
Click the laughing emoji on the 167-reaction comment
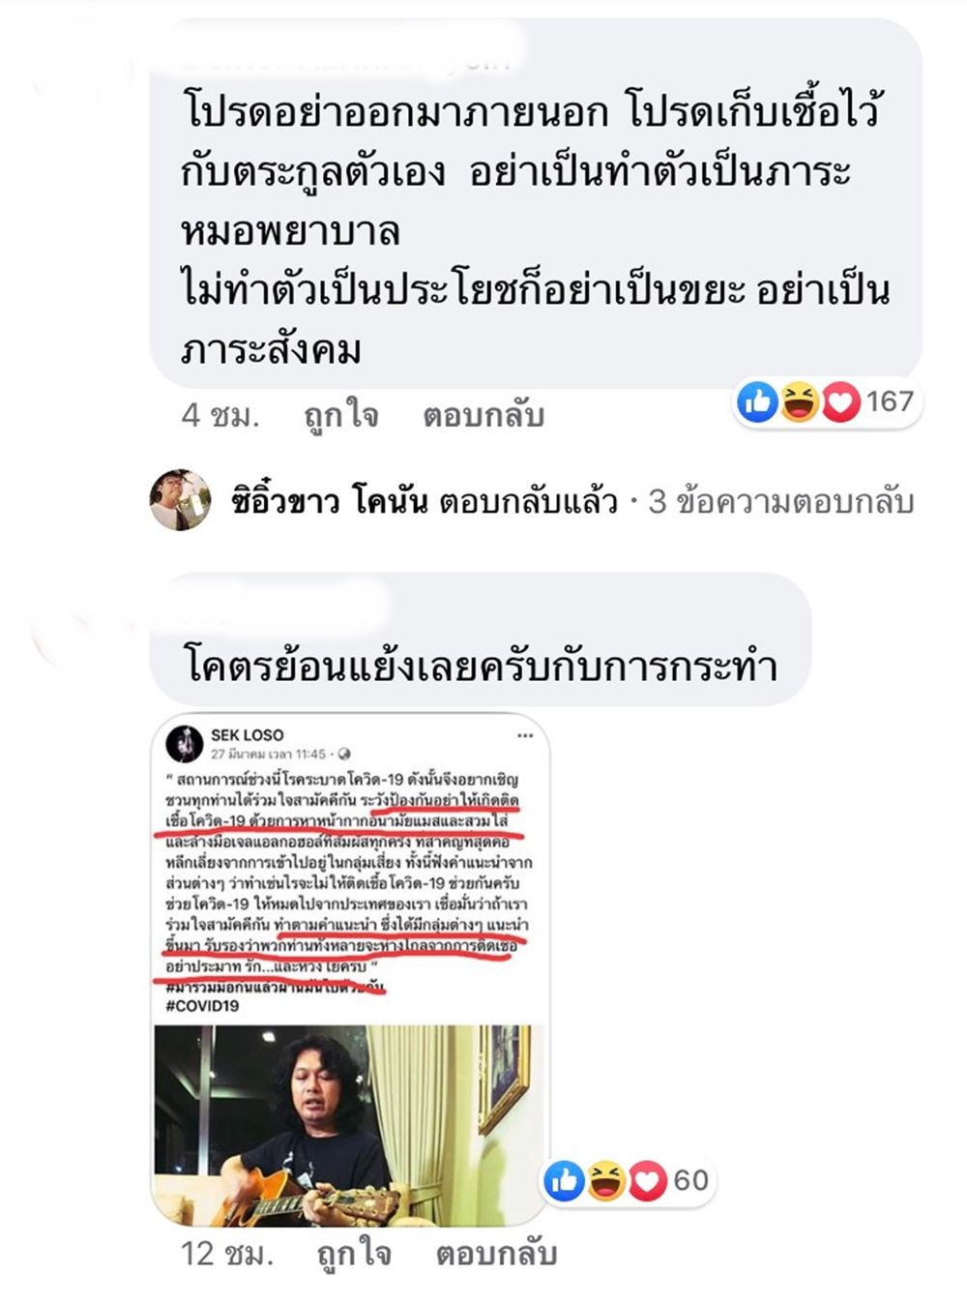(x=799, y=401)
